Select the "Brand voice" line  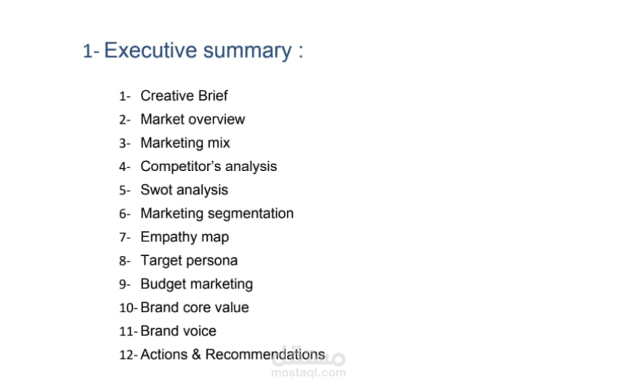click(x=179, y=331)
